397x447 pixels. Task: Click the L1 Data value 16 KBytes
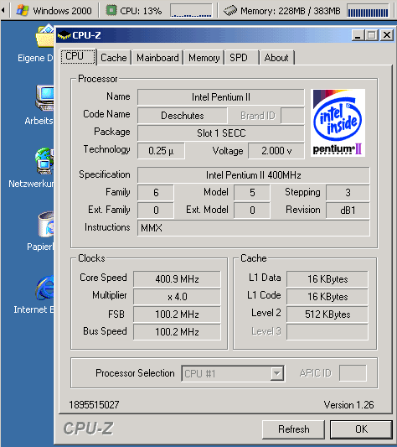coord(327,278)
